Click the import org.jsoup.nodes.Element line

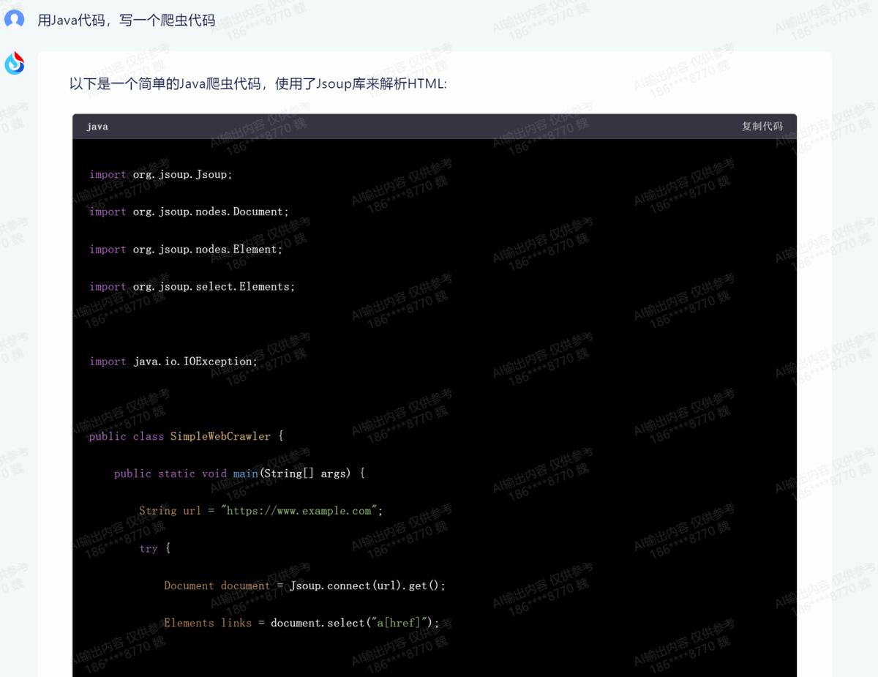(186, 249)
